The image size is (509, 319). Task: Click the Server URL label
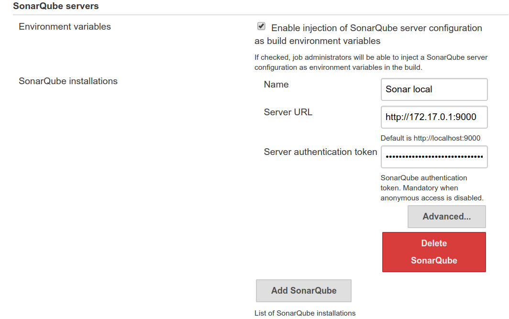(x=288, y=112)
